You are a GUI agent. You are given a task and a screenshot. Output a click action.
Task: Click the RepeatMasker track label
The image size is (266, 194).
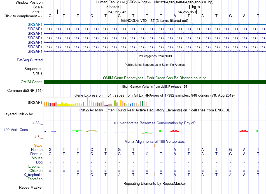[x=31, y=187]
